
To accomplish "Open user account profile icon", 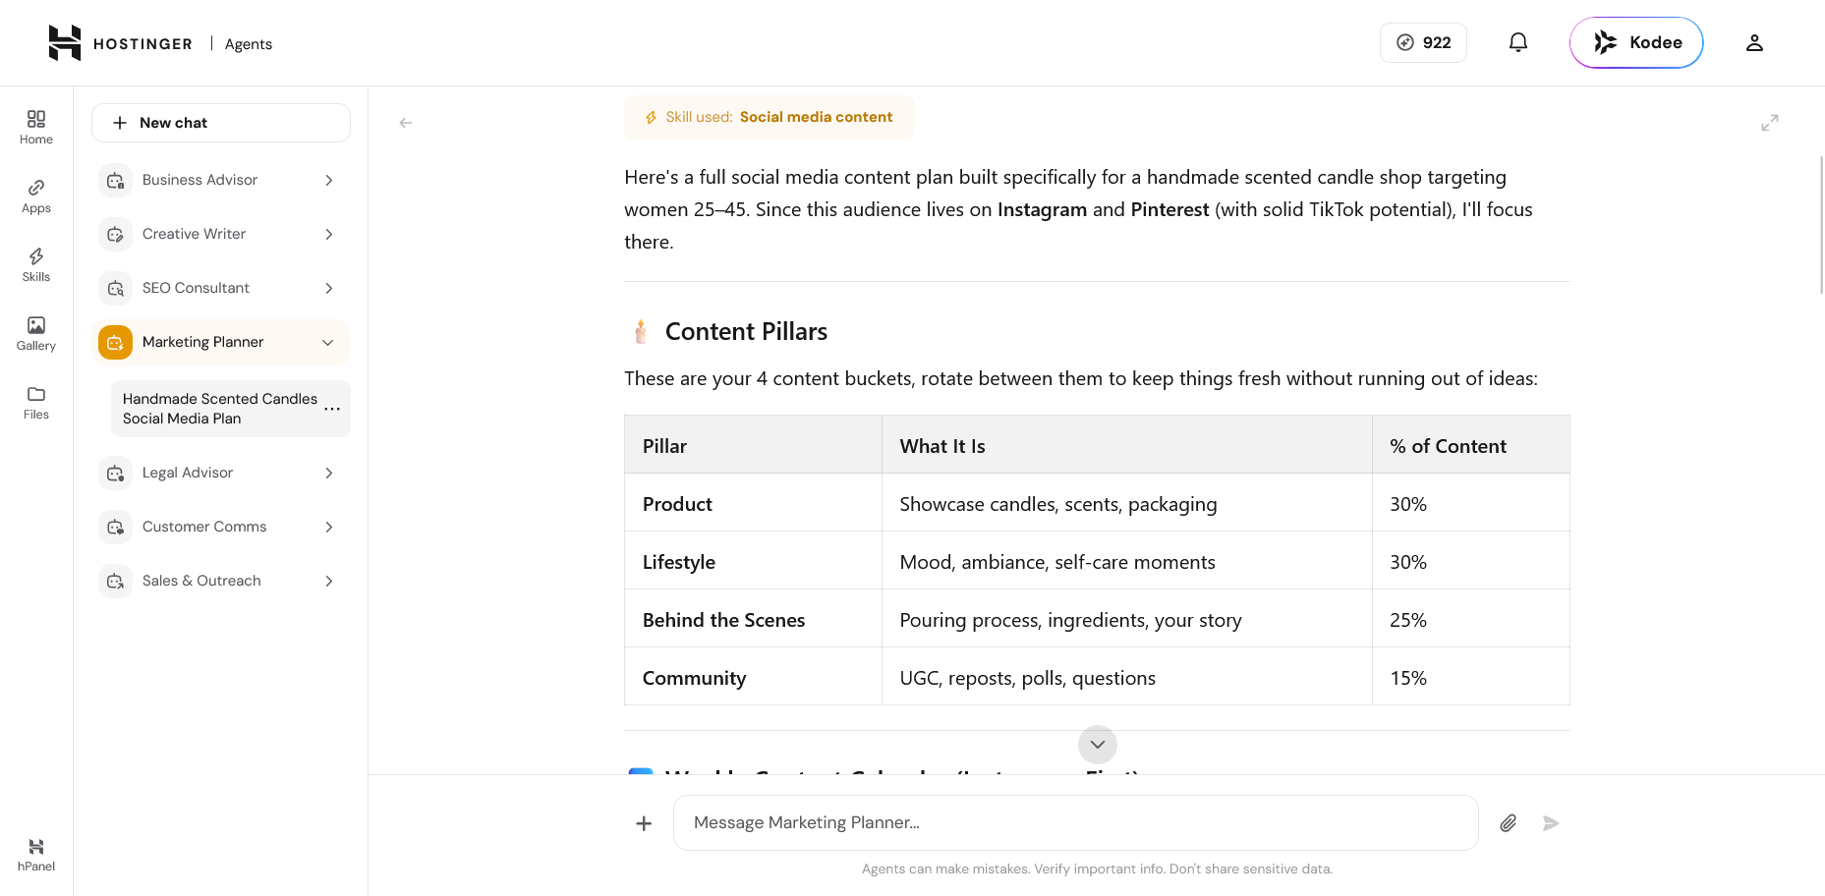I will click(x=1754, y=42).
